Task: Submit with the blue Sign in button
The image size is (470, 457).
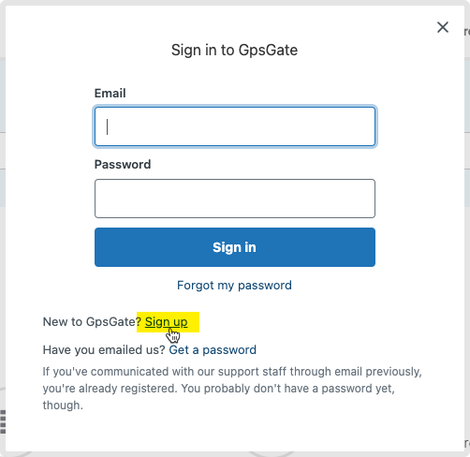Action: (235, 247)
